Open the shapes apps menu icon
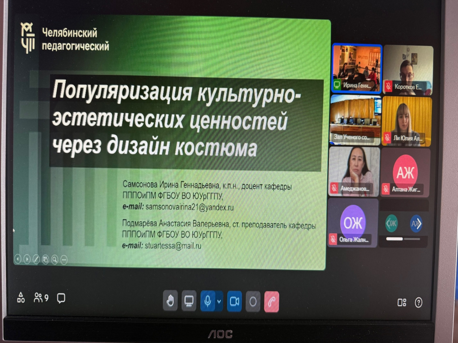This screenshot has height=343, width=458. [21, 297]
